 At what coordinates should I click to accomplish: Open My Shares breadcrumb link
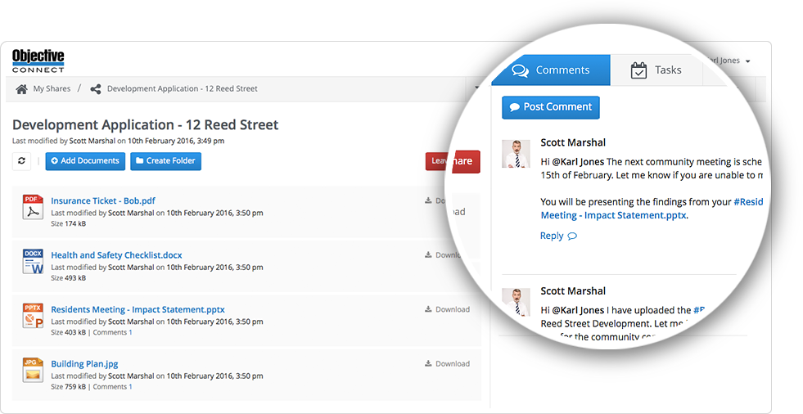(52, 88)
